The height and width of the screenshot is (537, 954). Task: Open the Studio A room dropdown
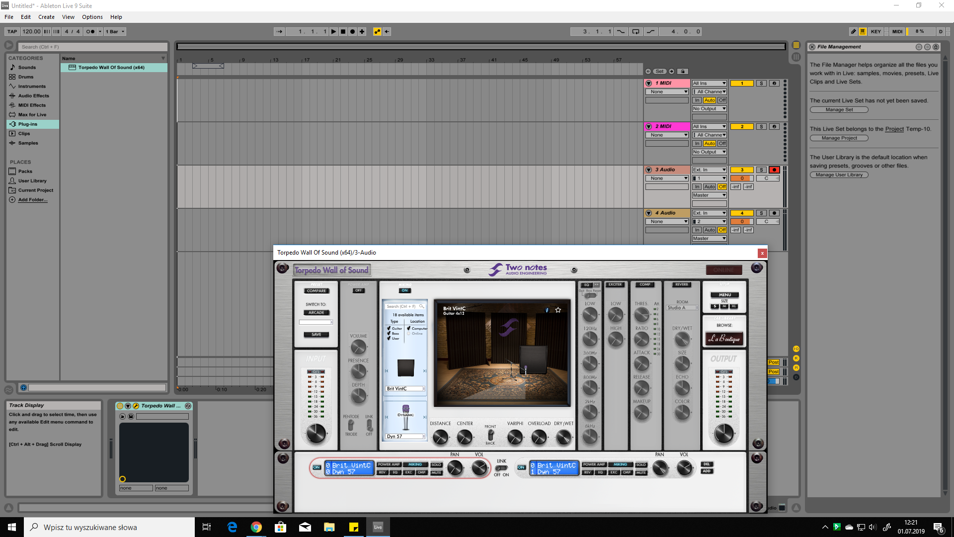(682, 308)
